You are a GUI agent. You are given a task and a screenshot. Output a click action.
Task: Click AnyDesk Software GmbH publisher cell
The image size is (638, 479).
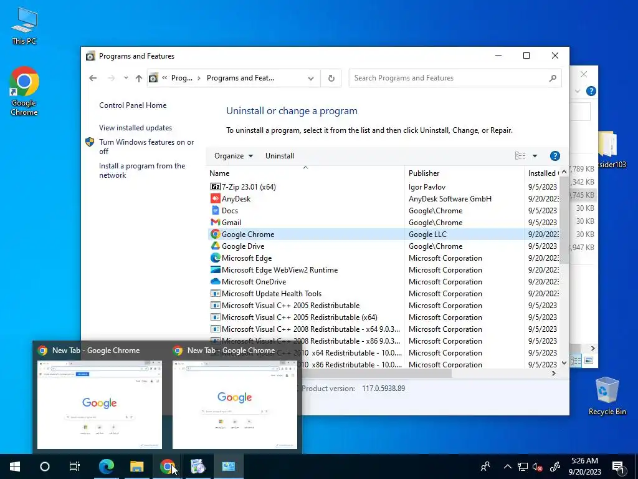coord(450,199)
